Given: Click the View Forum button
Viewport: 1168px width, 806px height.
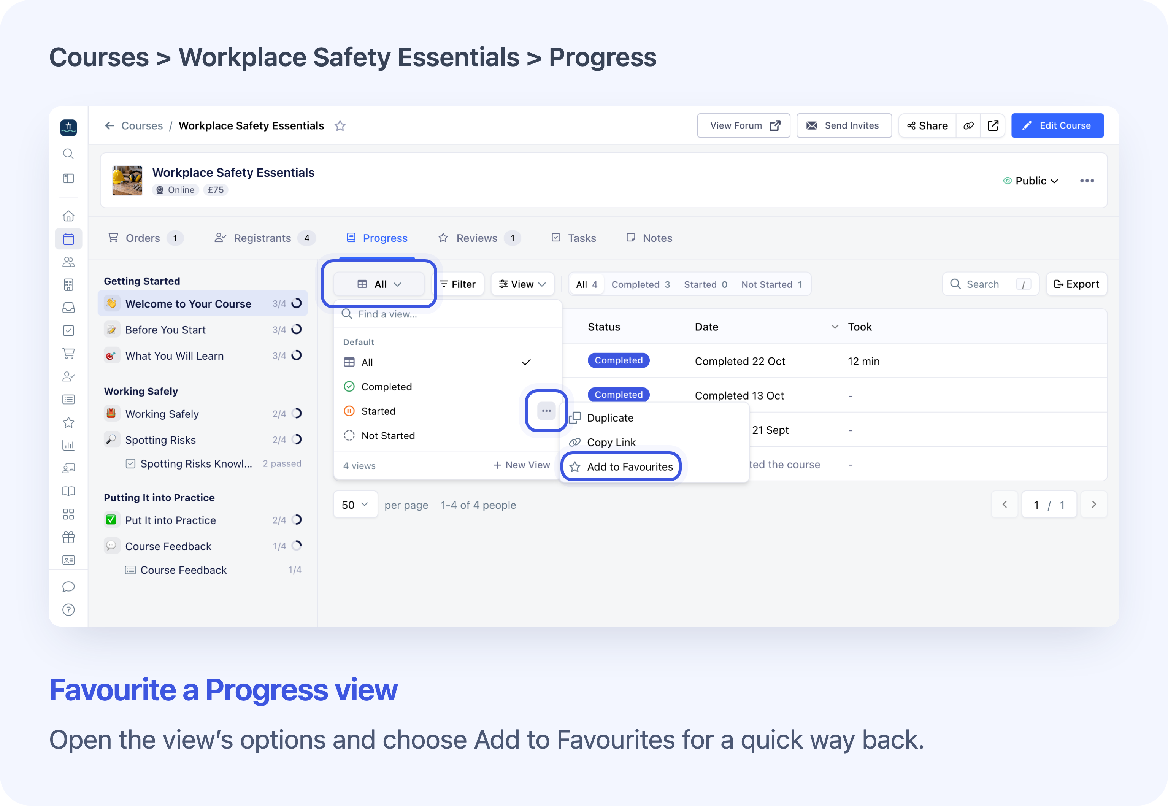Looking at the screenshot, I should (744, 126).
